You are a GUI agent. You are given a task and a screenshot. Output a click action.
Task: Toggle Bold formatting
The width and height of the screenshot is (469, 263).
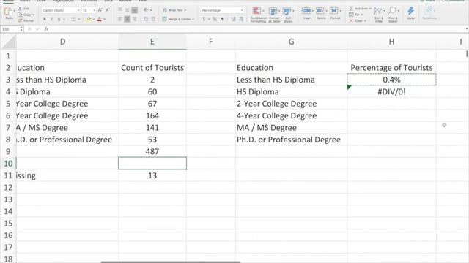pos(45,19)
